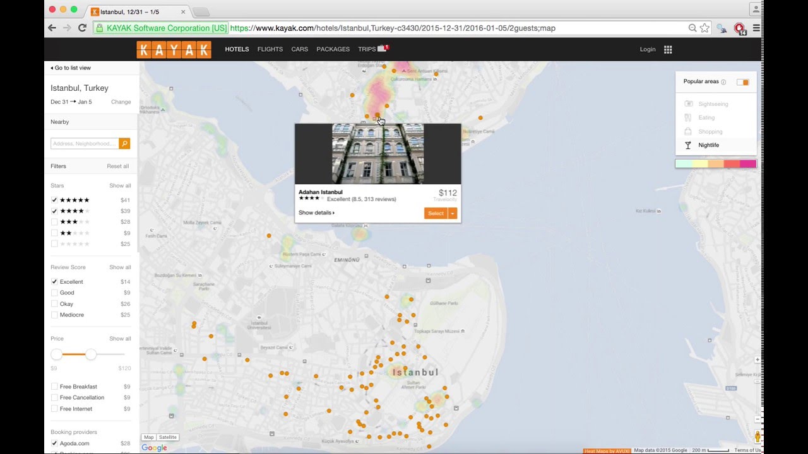Viewport: 808px width, 454px height.
Task: Select the Istanbul, 12/31 – 1/5 browser tab
Action: click(x=137, y=11)
